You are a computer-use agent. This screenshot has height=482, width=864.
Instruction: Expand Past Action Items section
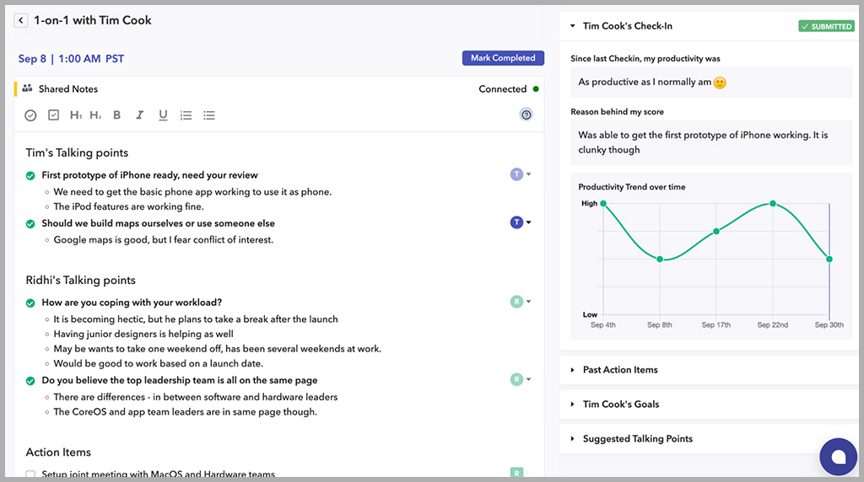coord(573,370)
